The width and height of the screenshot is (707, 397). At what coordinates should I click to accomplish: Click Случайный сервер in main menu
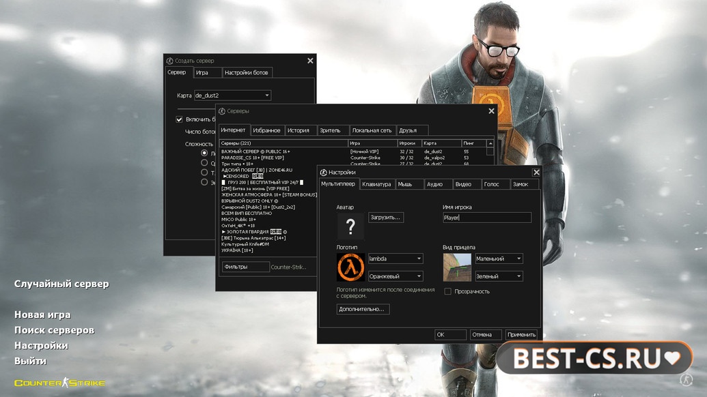click(61, 284)
